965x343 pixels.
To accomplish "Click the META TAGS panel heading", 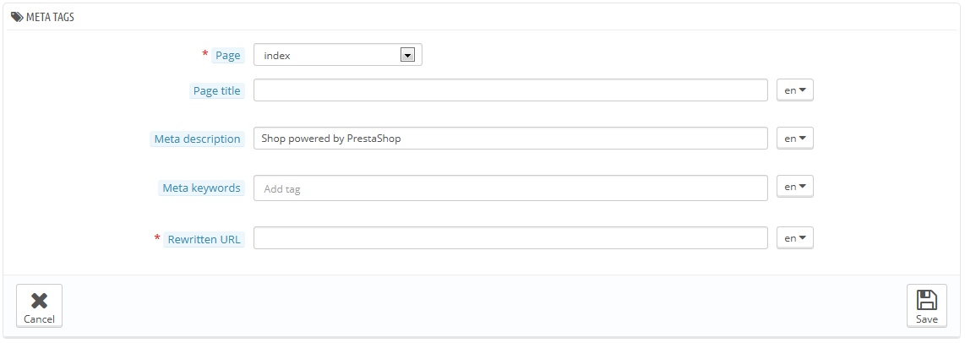I will [x=50, y=17].
